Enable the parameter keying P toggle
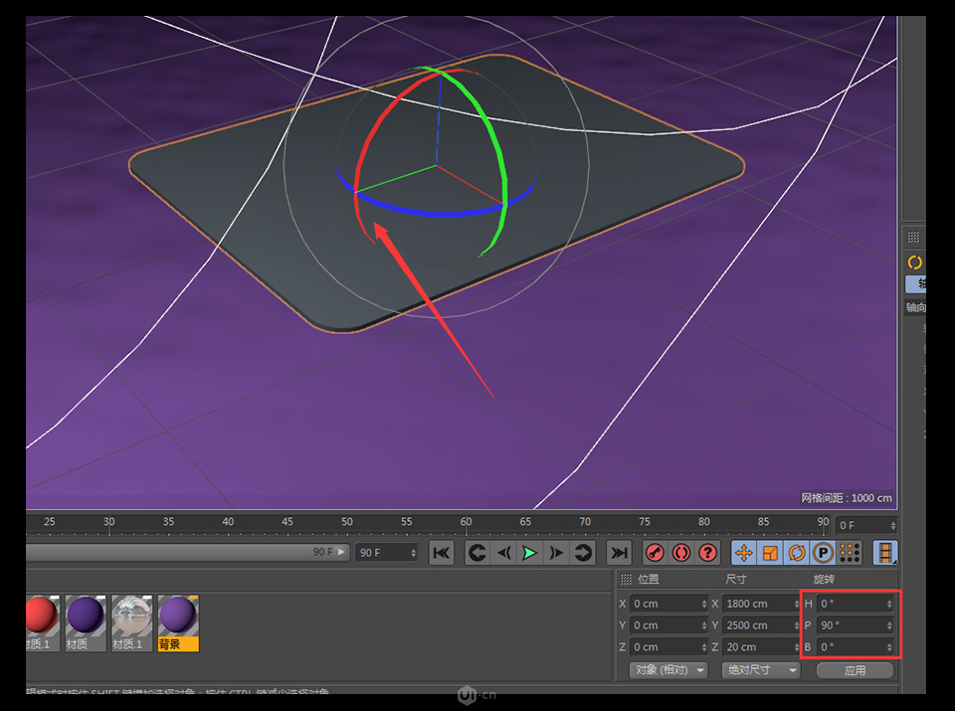Image resolution: width=955 pixels, height=711 pixels. tap(821, 553)
